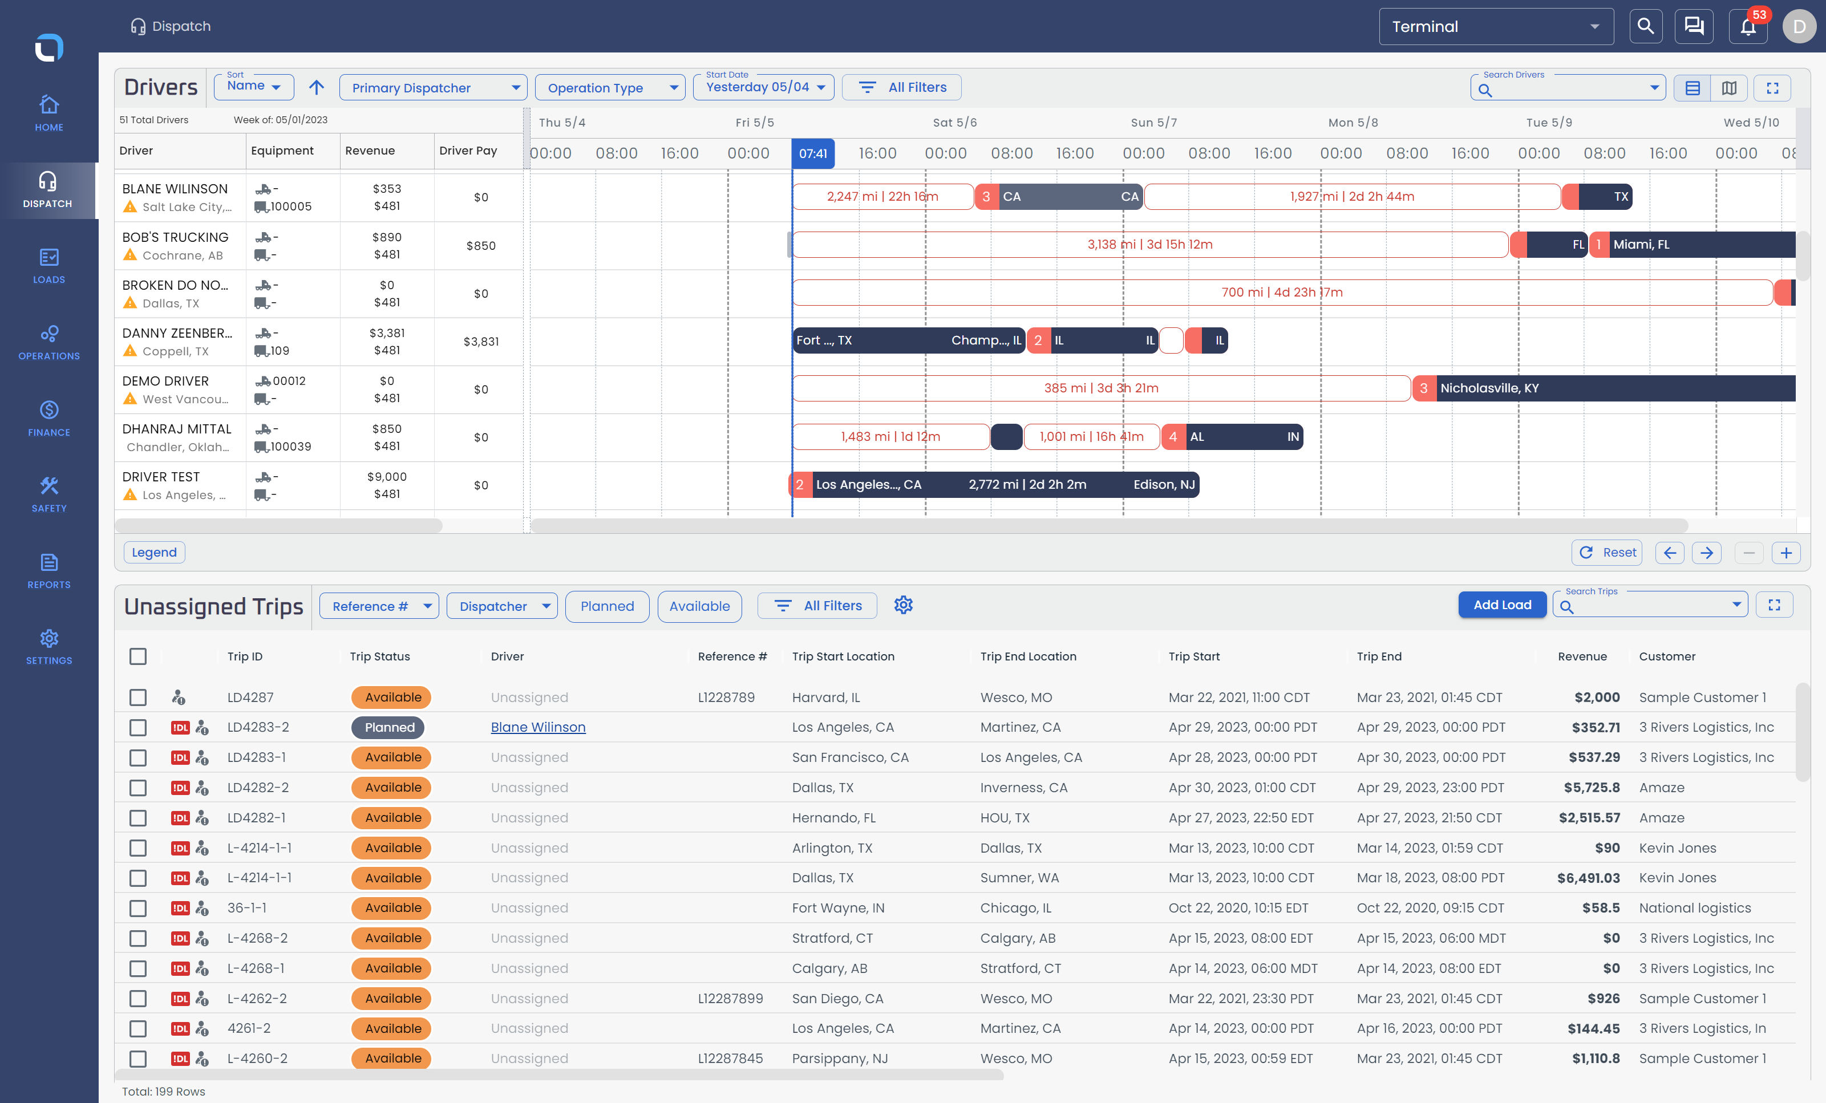The image size is (1826, 1103).
Task: Open the chat messages icon
Action: [x=1694, y=27]
